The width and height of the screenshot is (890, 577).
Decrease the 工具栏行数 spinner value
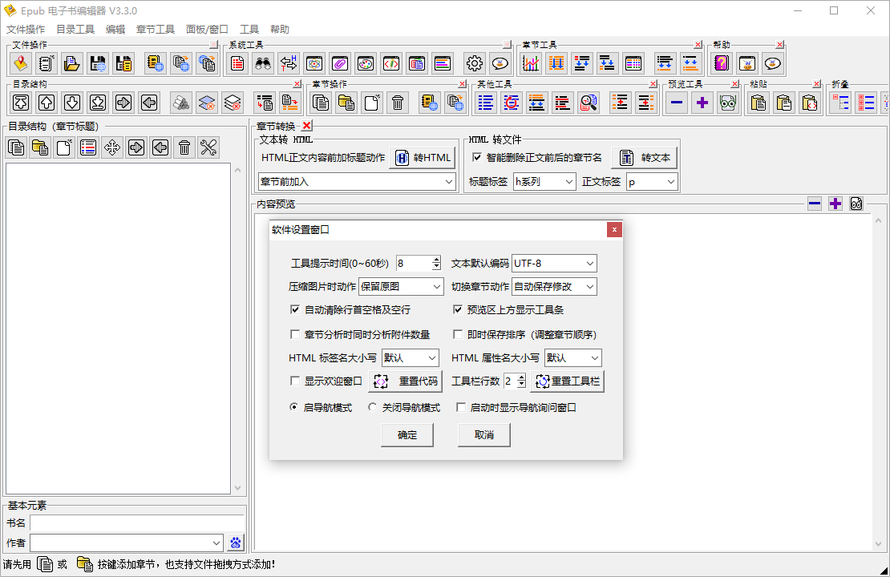[521, 385]
